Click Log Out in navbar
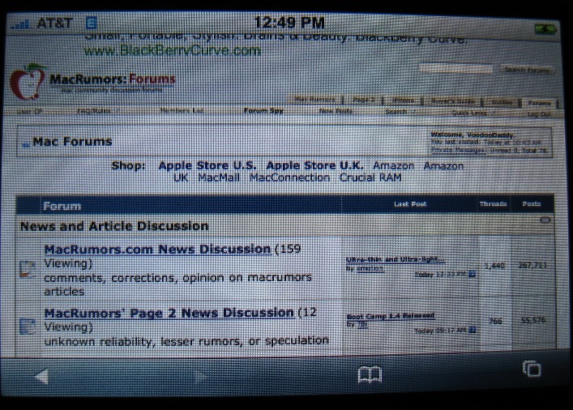 coord(539,114)
